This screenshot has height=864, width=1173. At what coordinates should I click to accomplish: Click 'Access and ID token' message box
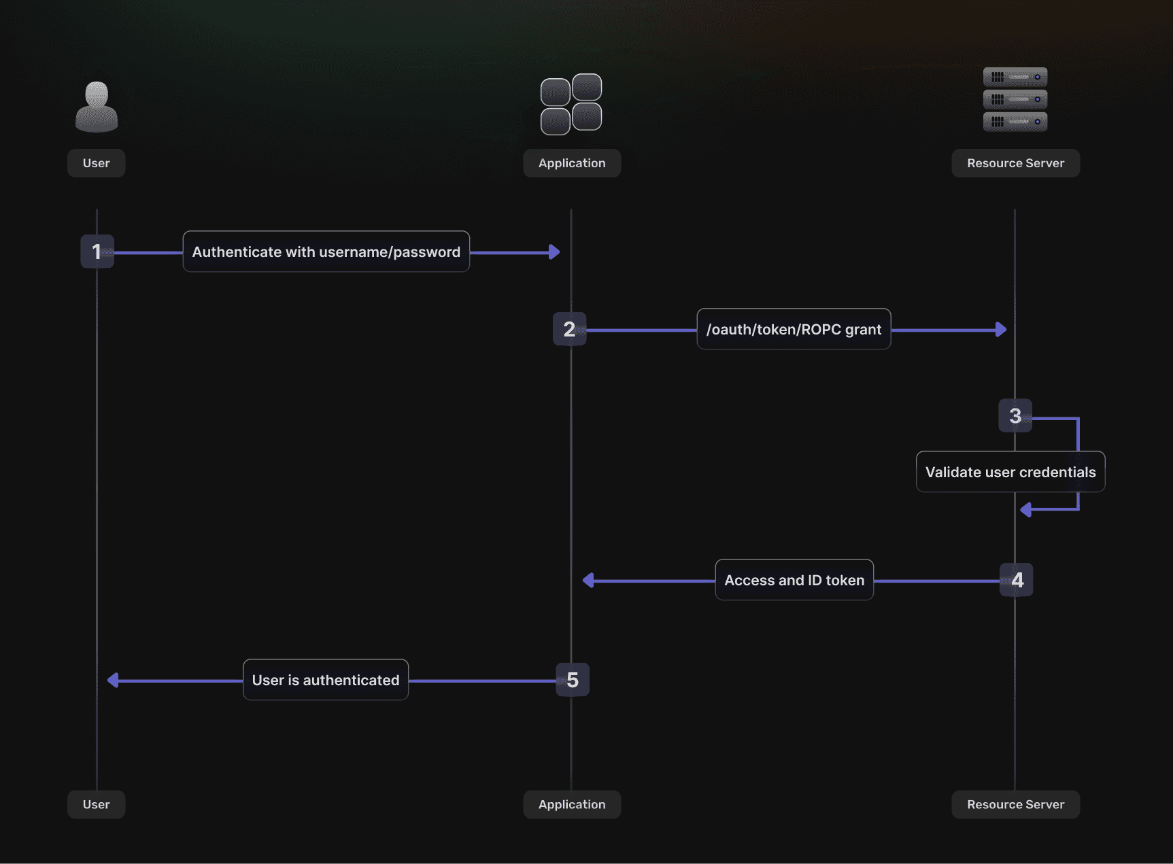[x=794, y=580]
